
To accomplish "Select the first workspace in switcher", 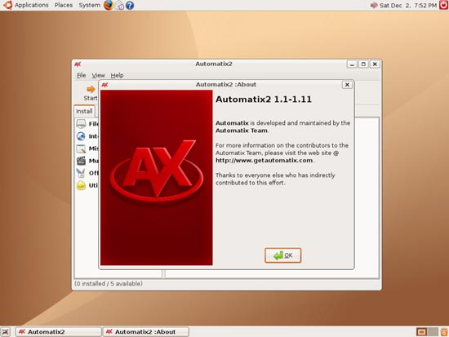I will click(421, 332).
